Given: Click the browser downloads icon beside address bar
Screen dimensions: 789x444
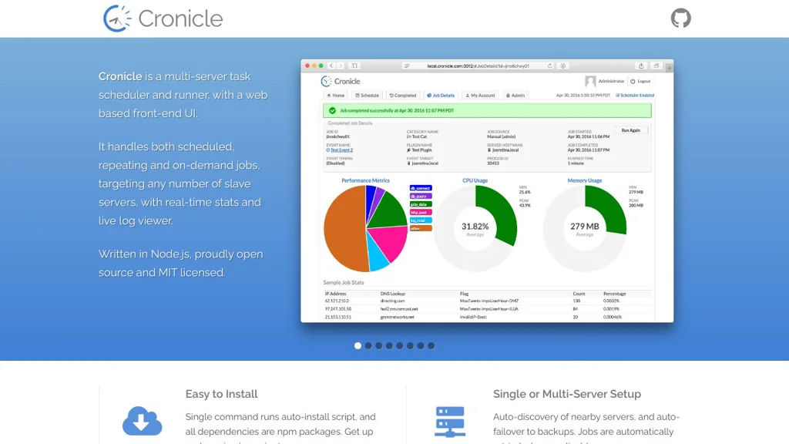Looking at the screenshot, I should pos(563,66).
